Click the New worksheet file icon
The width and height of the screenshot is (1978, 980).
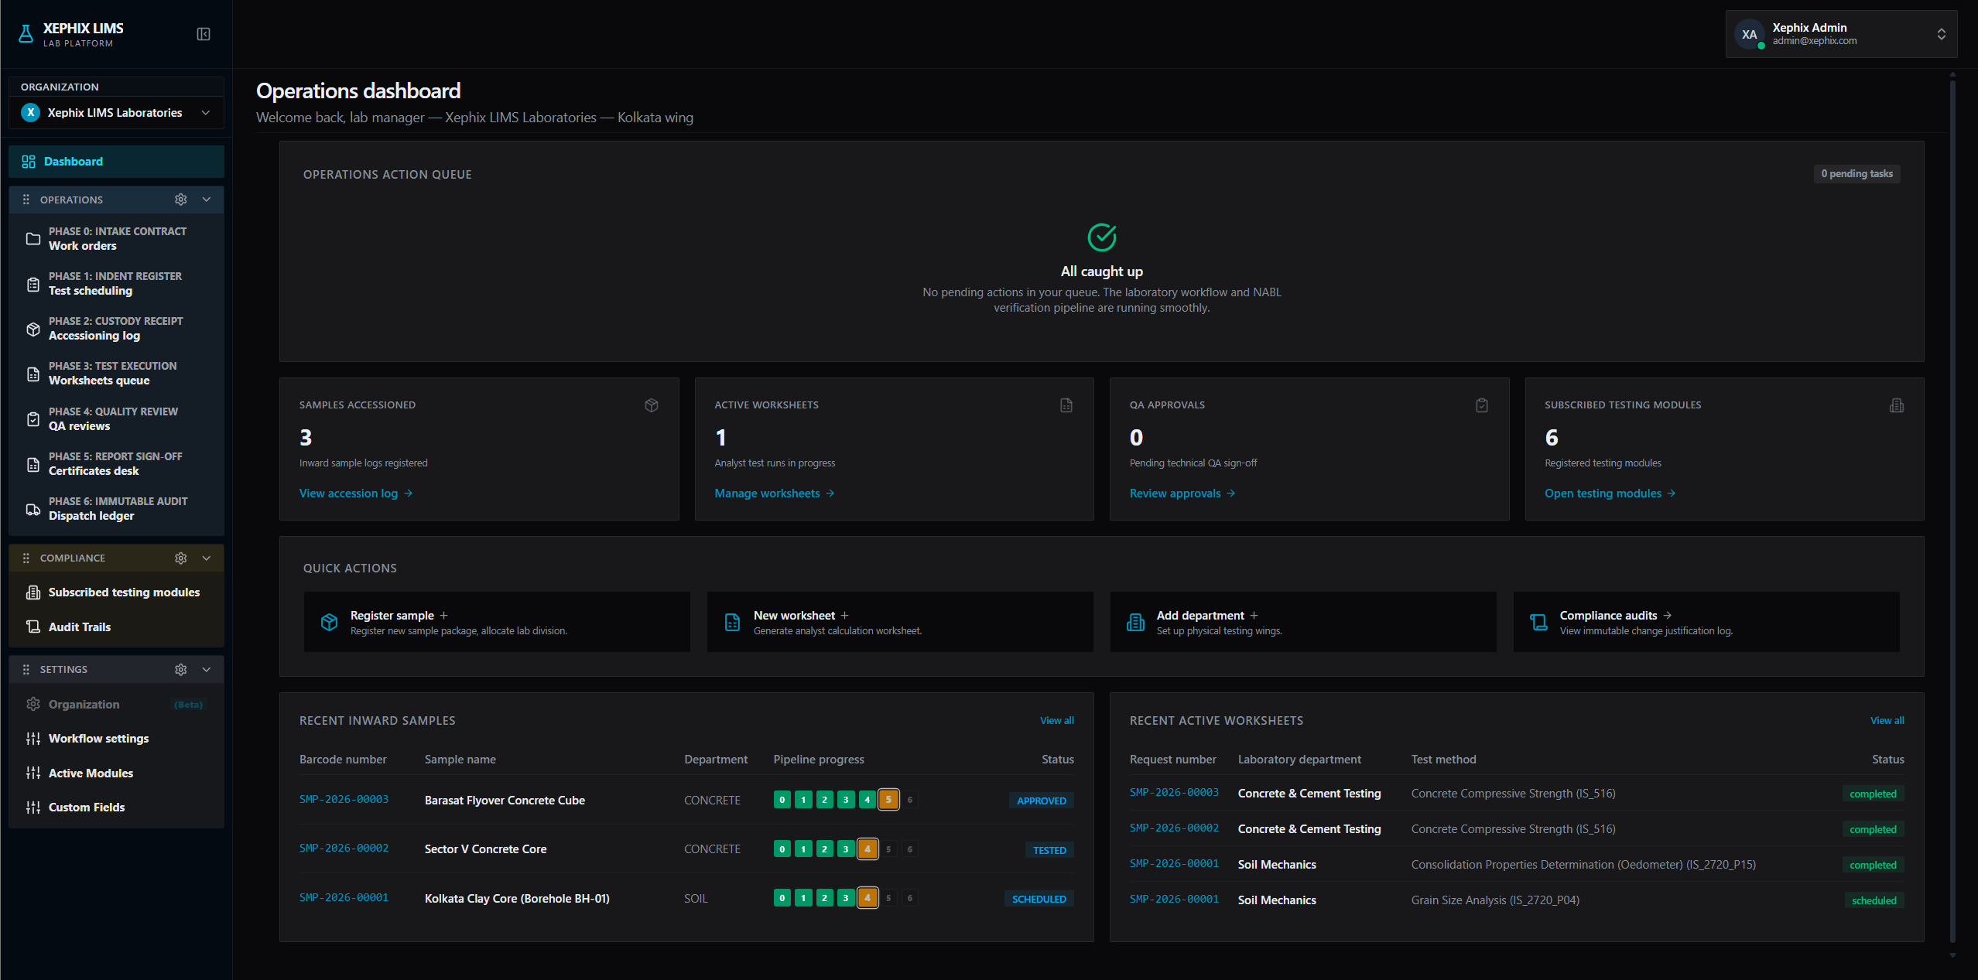click(732, 622)
